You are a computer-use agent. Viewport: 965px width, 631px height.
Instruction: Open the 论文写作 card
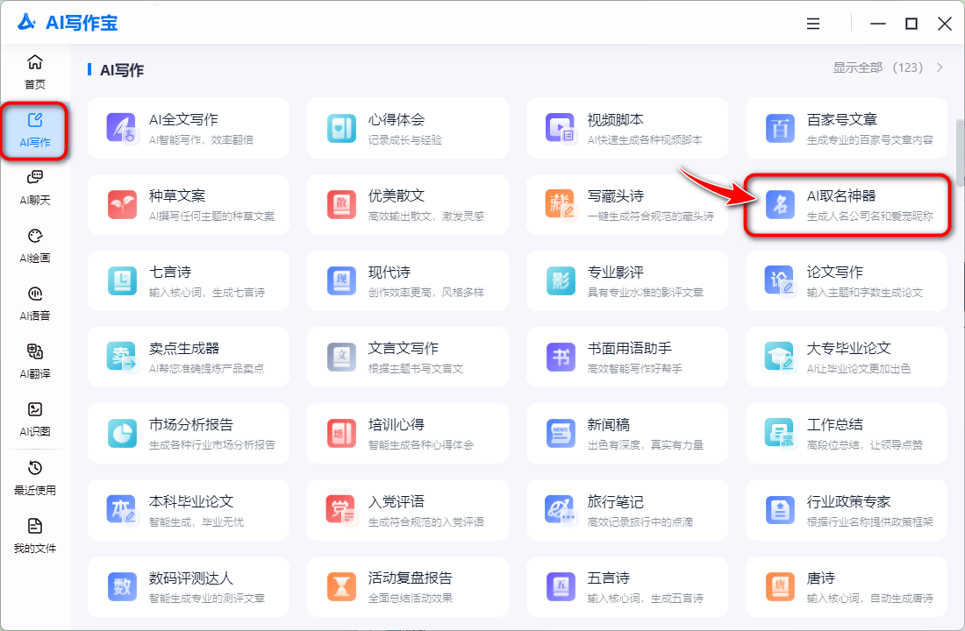pos(846,280)
